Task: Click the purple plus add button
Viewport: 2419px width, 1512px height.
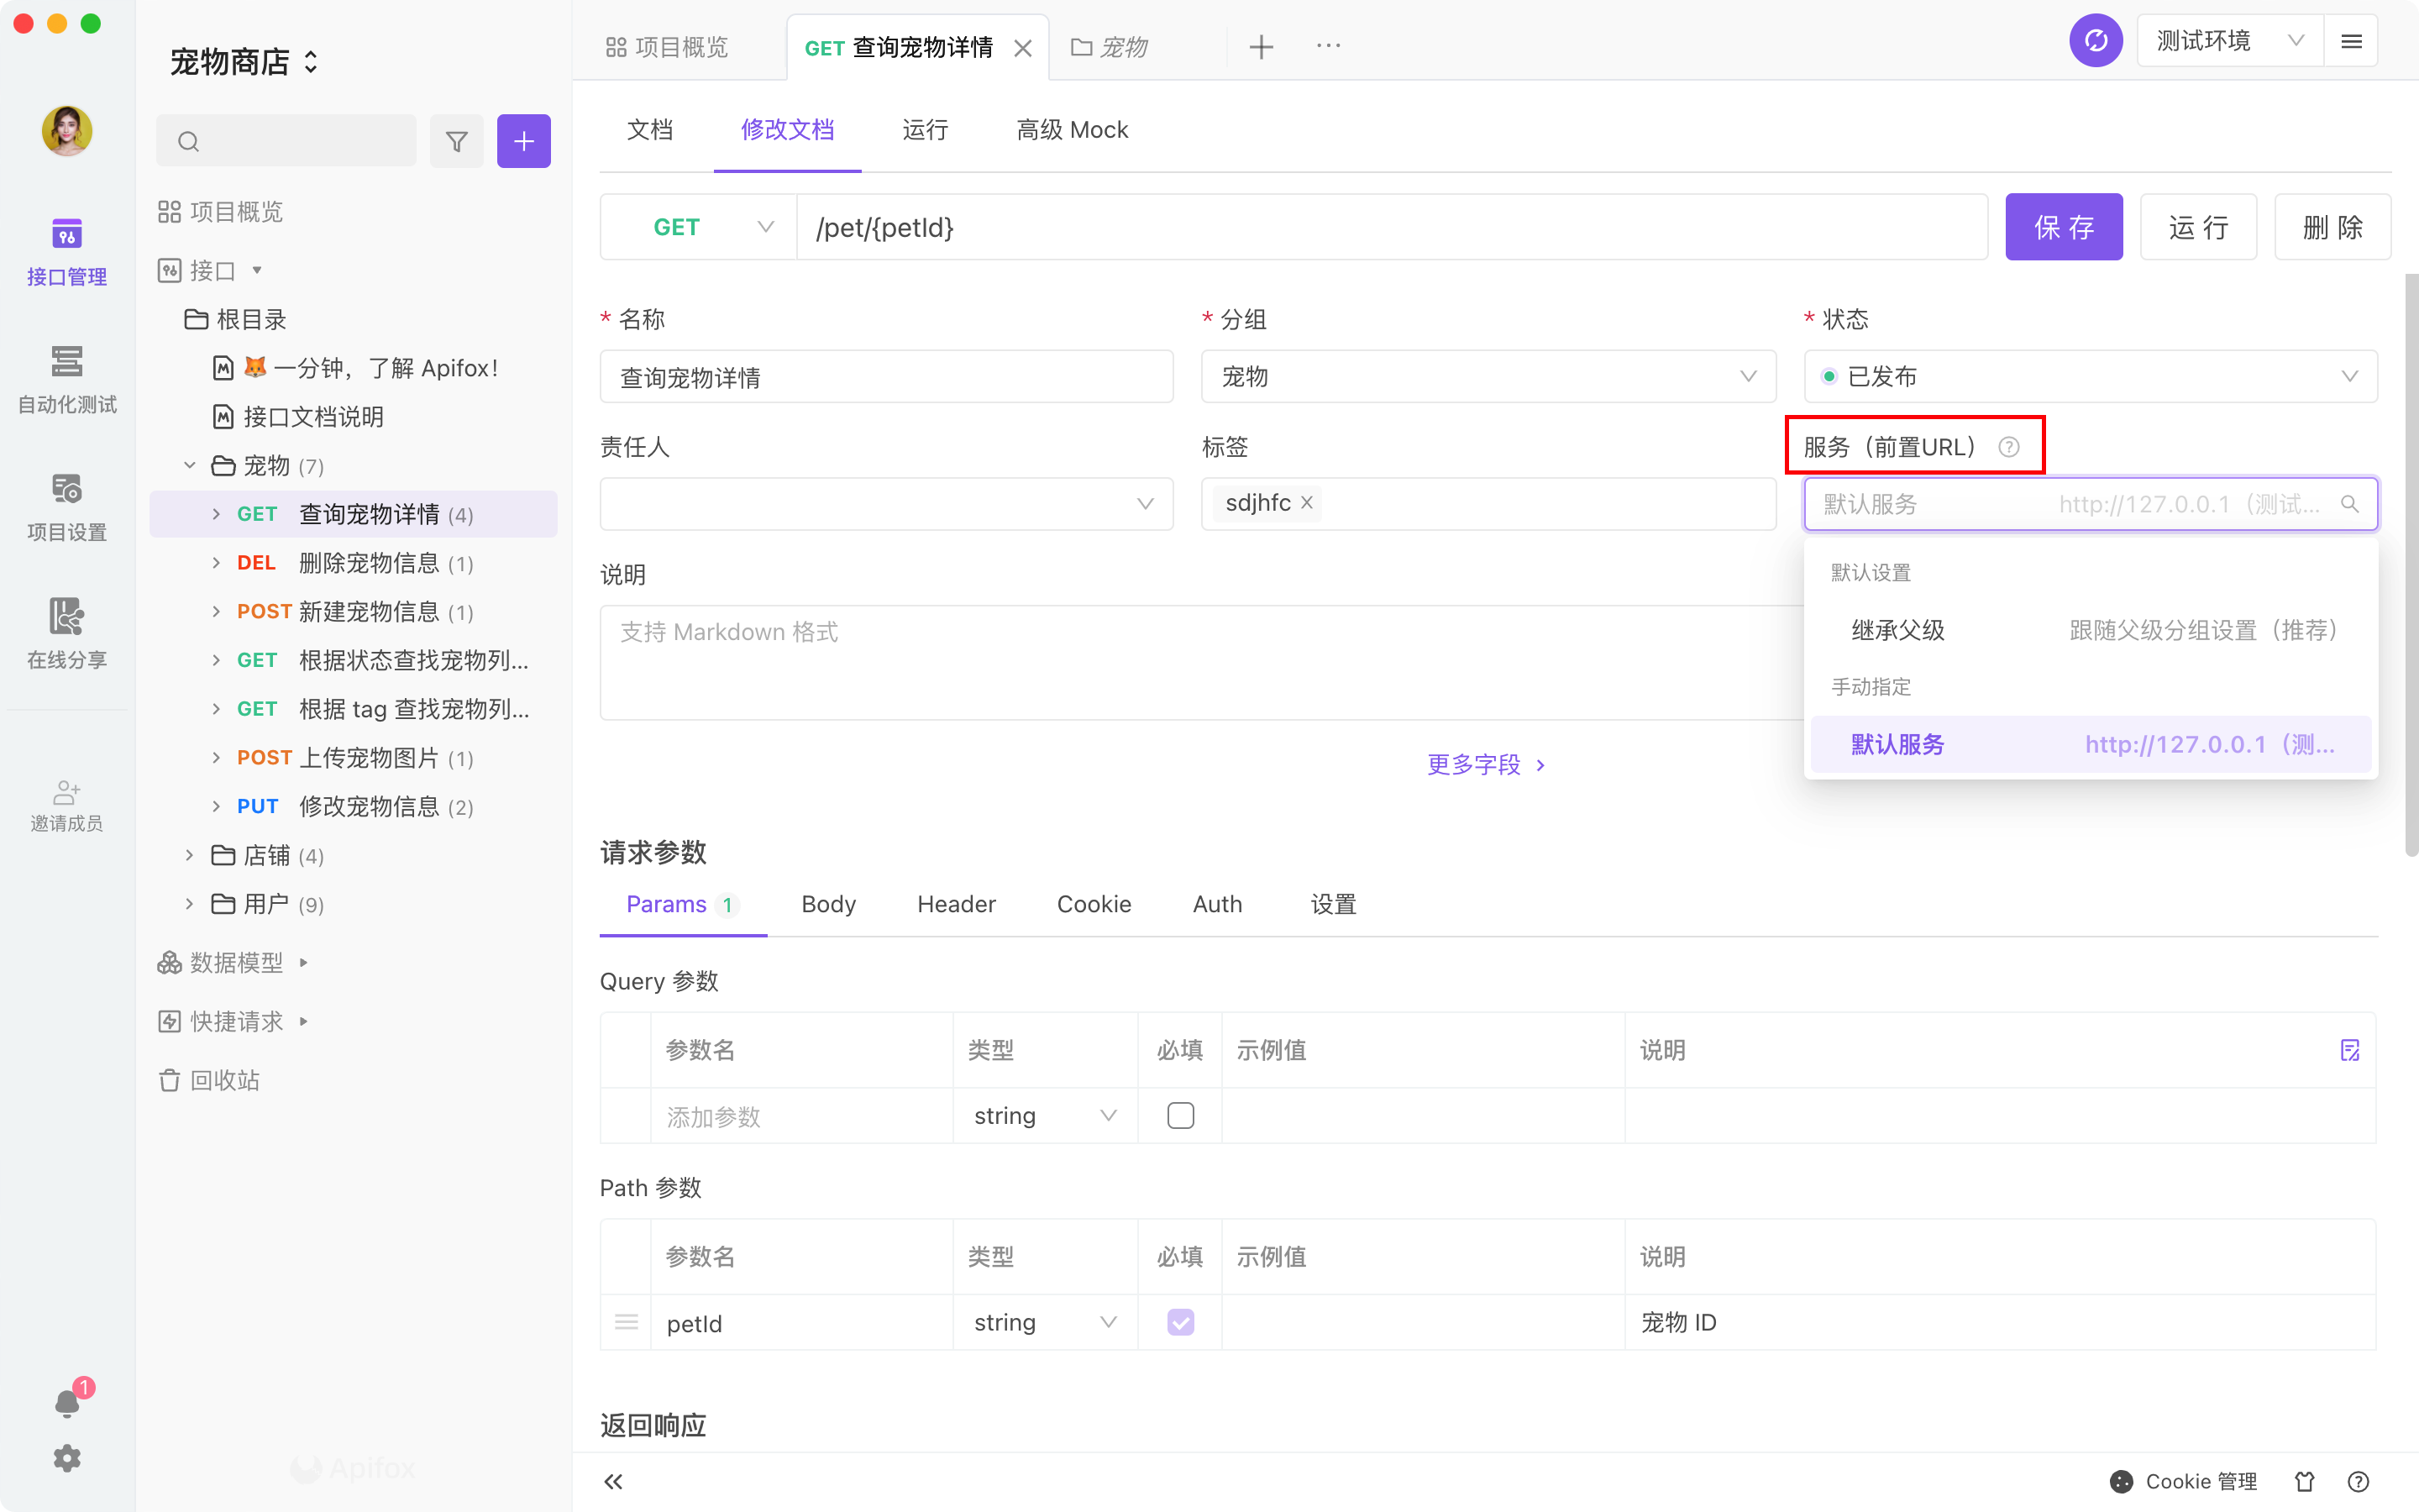Action: [522, 141]
